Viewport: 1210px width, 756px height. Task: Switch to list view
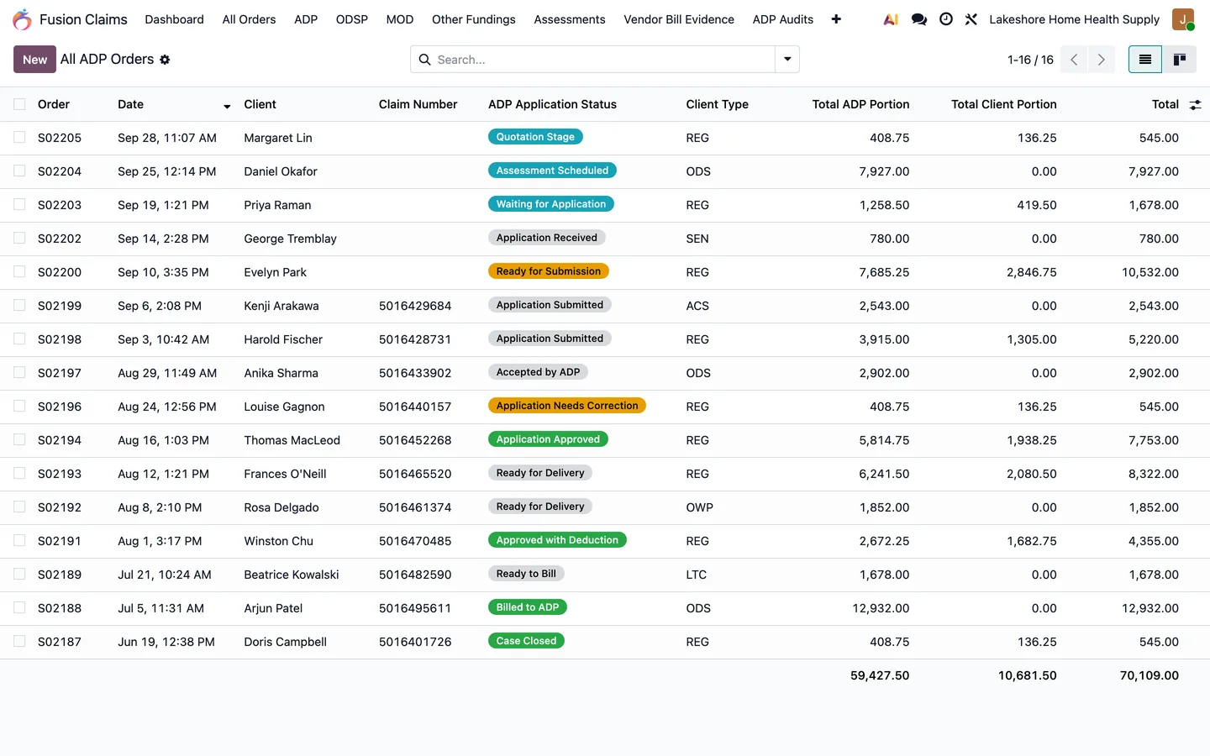(x=1145, y=60)
